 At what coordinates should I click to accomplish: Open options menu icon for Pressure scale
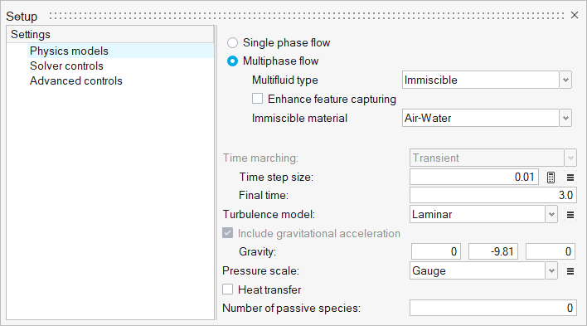click(x=570, y=271)
